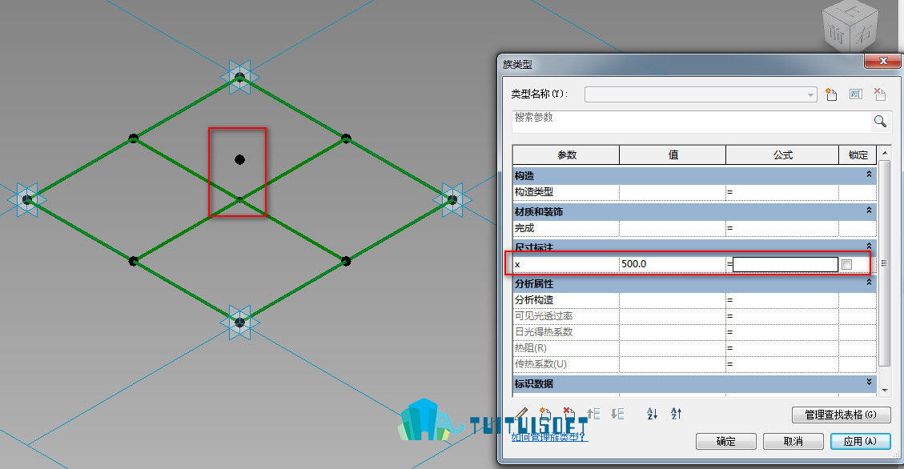This screenshot has width=904, height=469.
Task: Click the 分析构造 formula cell
Action: pos(782,300)
